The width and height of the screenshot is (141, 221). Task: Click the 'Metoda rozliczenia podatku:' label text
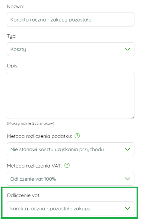pos(39,136)
